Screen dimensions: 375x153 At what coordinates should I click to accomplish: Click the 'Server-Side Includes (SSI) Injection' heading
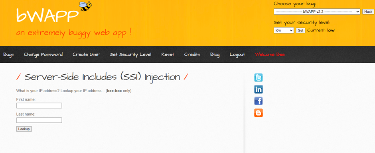point(102,77)
